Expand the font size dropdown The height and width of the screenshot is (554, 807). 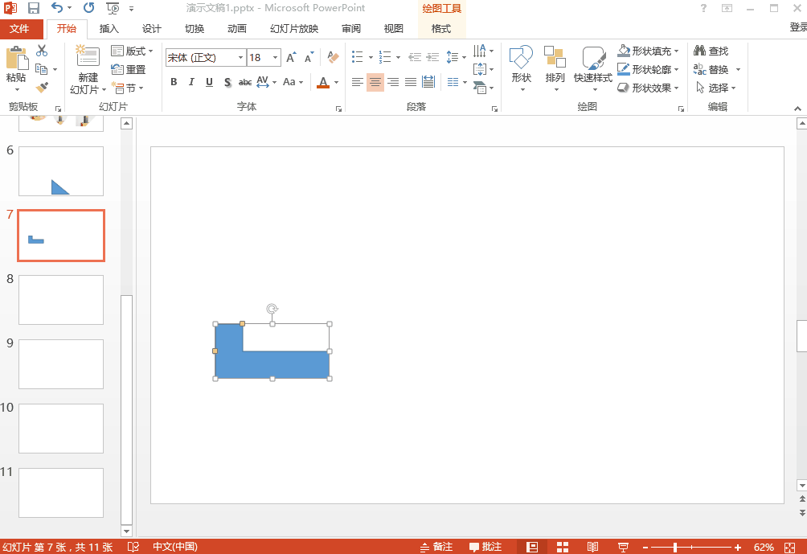click(276, 58)
